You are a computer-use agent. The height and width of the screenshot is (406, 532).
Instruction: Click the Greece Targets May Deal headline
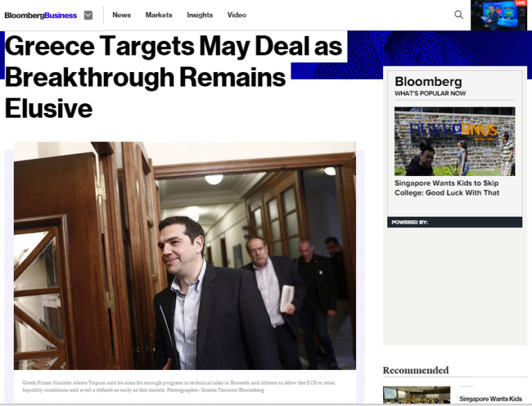173,77
